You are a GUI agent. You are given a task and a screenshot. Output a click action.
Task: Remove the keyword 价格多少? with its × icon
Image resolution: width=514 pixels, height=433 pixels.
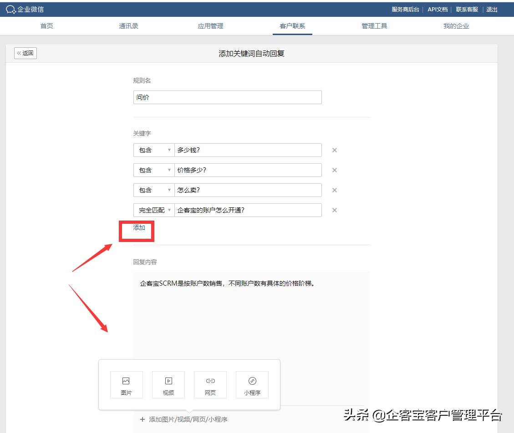click(x=335, y=170)
